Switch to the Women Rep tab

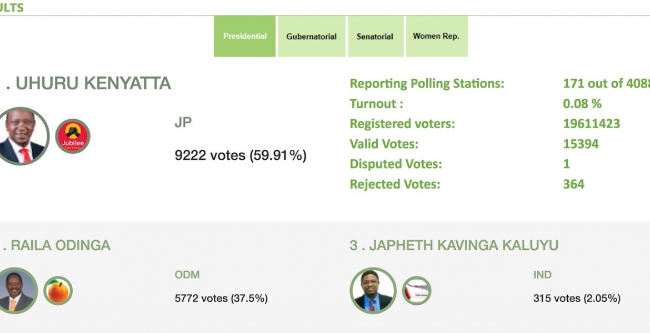click(x=437, y=36)
